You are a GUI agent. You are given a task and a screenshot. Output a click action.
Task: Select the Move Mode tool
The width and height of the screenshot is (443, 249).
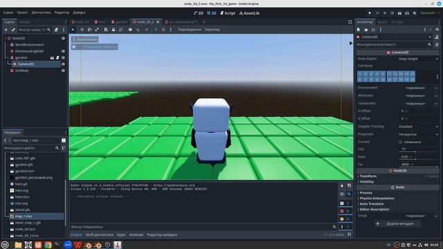82,29
